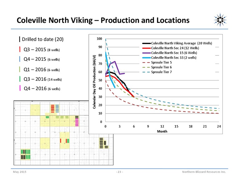This screenshot has width=239, height=185.
Task: Click the black line sample in chart legend
Action: coord(147,43)
